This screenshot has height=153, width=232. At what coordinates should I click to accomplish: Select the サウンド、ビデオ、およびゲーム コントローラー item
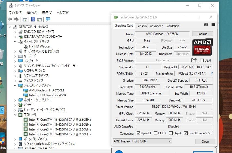coord(50,66)
